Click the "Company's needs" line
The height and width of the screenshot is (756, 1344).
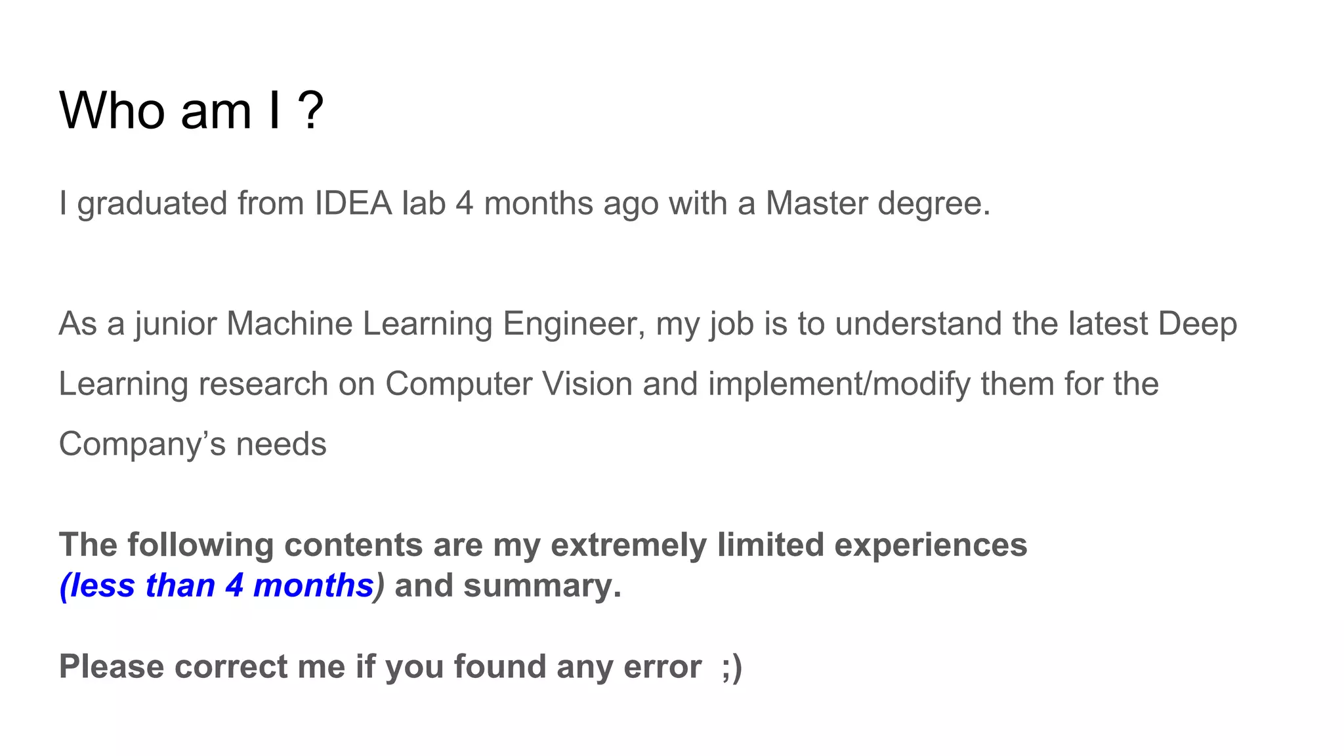pos(192,444)
